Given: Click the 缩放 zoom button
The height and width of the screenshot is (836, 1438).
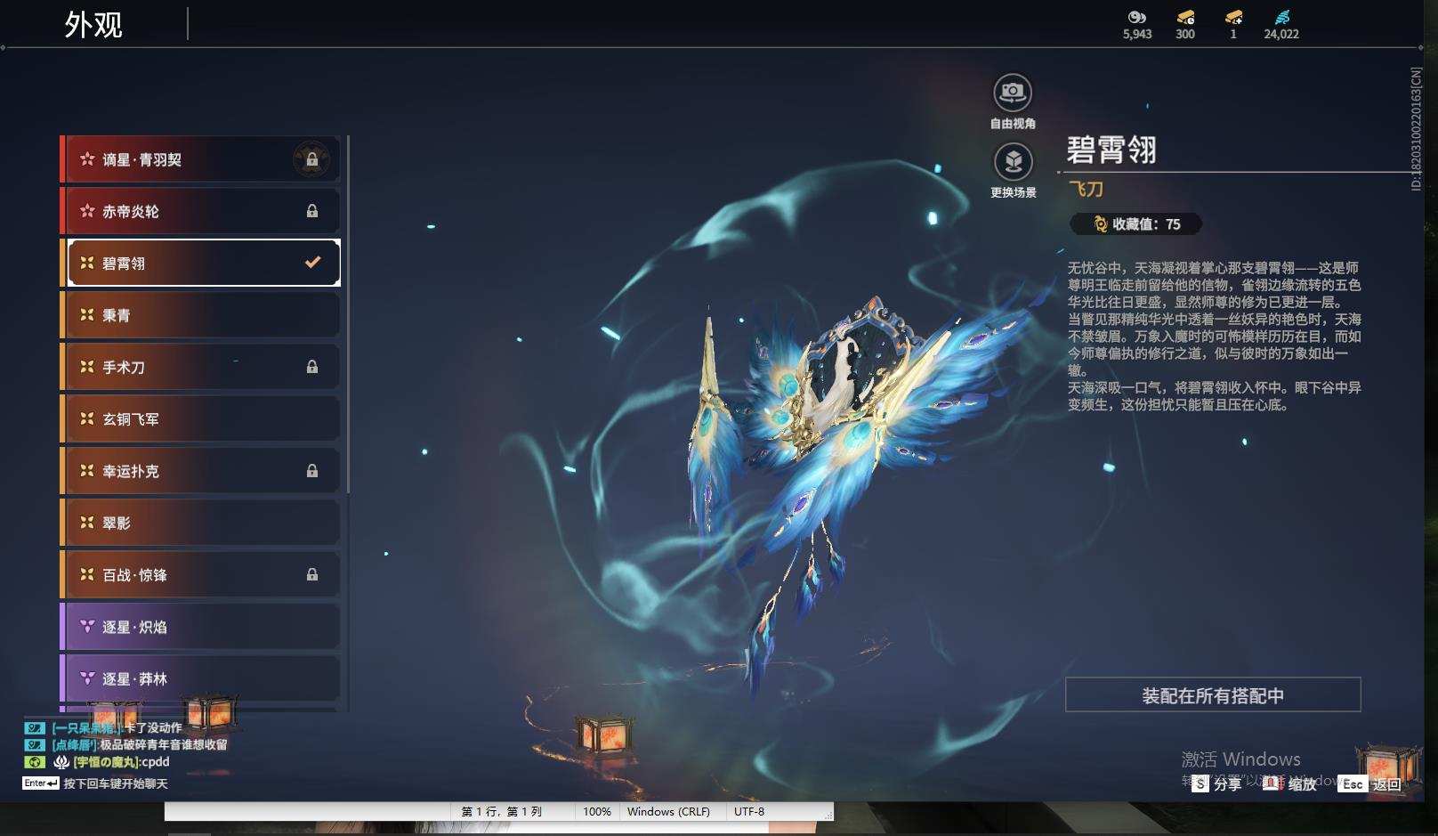Looking at the screenshot, I should [1290, 783].
